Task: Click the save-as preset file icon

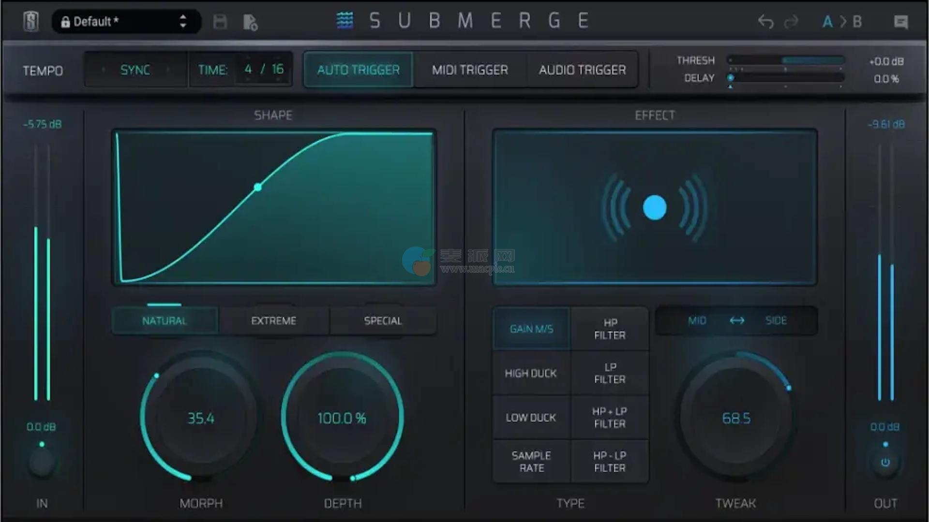Action: (250, 22)
